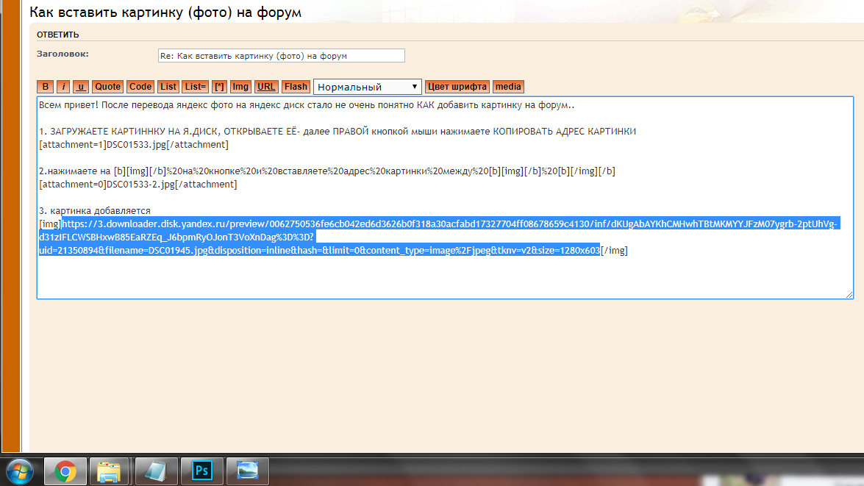Click the Заголовок subject input field

click(x=281, y=56)
